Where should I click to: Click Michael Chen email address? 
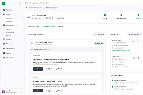(x=120, y=62)
